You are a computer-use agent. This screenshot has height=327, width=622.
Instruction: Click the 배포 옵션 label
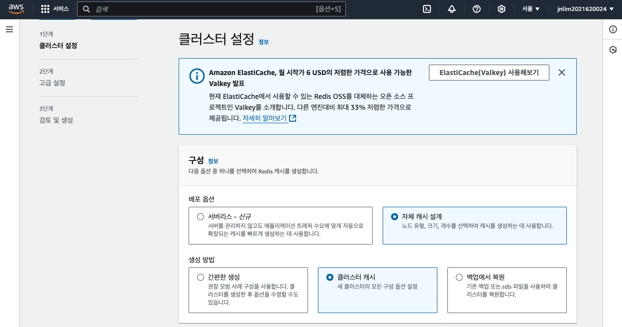pos(202,199)
